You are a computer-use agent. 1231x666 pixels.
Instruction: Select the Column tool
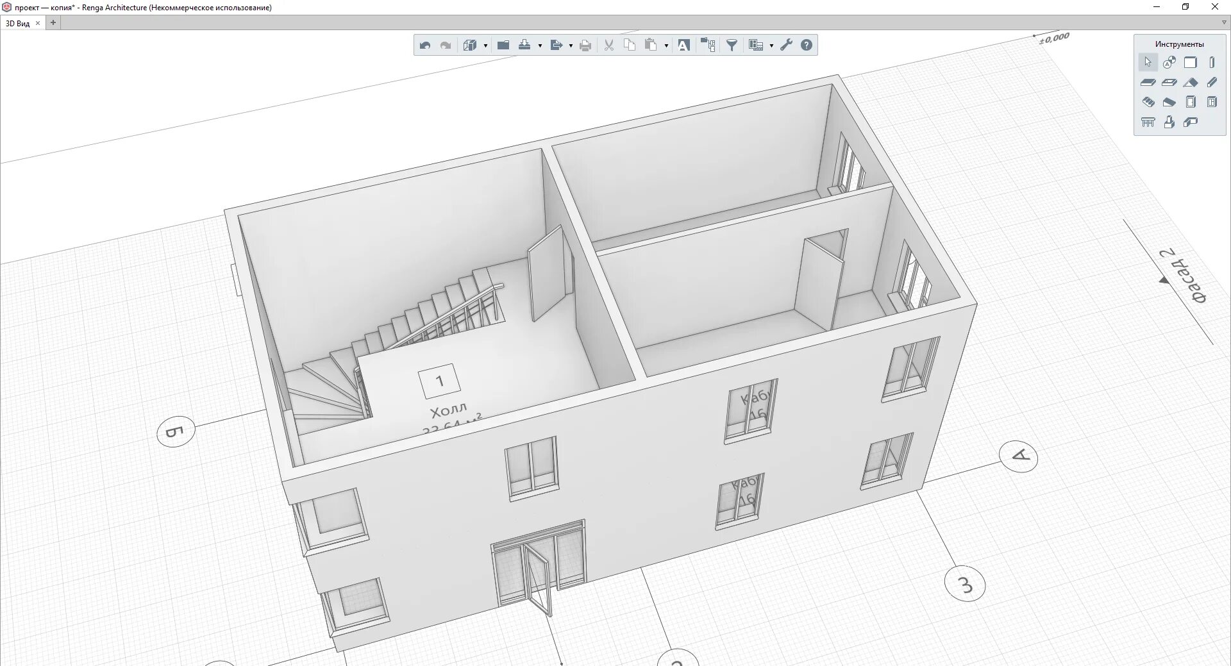1212,62
